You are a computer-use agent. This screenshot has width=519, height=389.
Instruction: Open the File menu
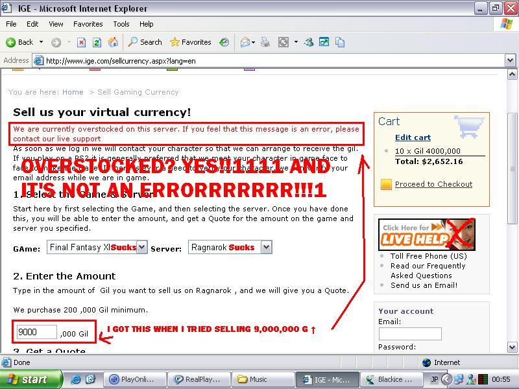point(11,24)
